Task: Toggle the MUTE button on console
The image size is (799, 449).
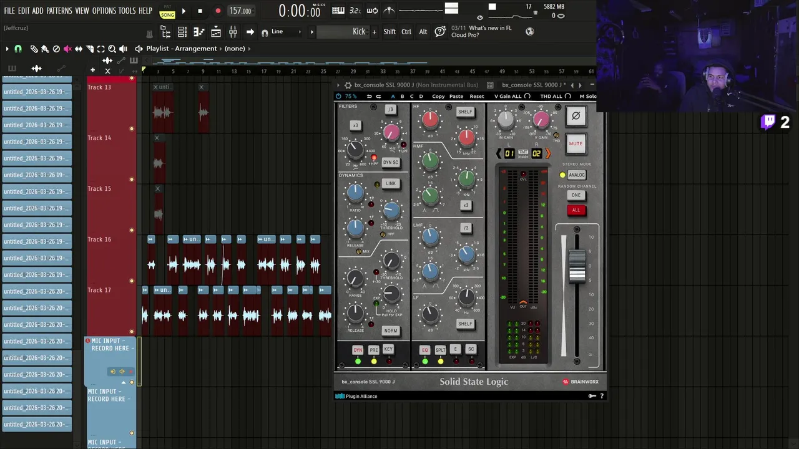Action: pos(576,143)
